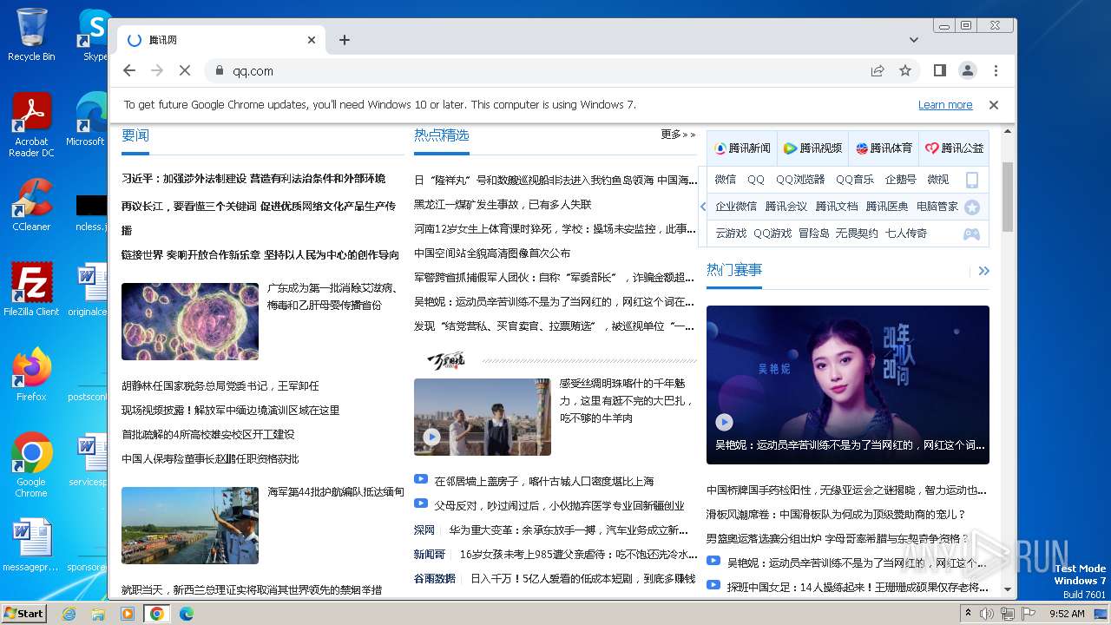Screen dimensions: 1111x625
Task: Expand 热门赛事 with double arrow
Action: (x=983, y=271)
